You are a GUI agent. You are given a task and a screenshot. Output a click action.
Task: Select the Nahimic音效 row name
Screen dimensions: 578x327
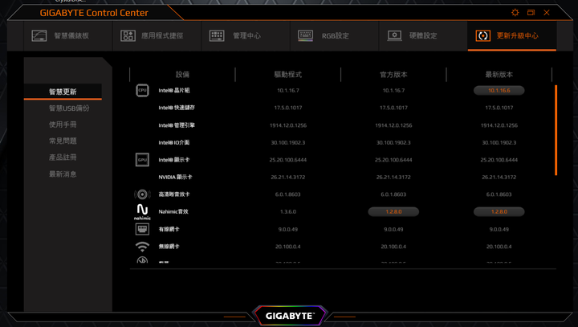[173, 211]
